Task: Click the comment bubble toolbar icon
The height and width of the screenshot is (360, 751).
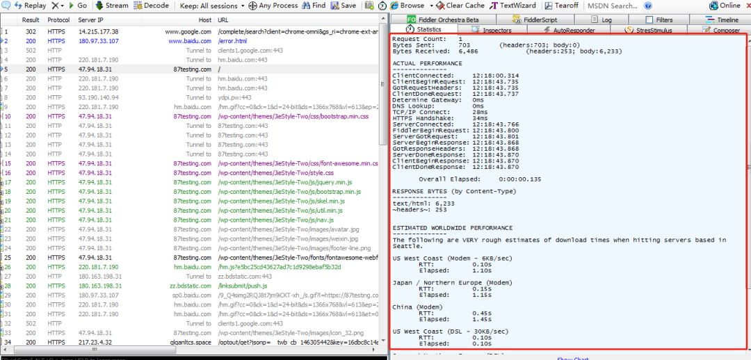Action: (4, 6)
